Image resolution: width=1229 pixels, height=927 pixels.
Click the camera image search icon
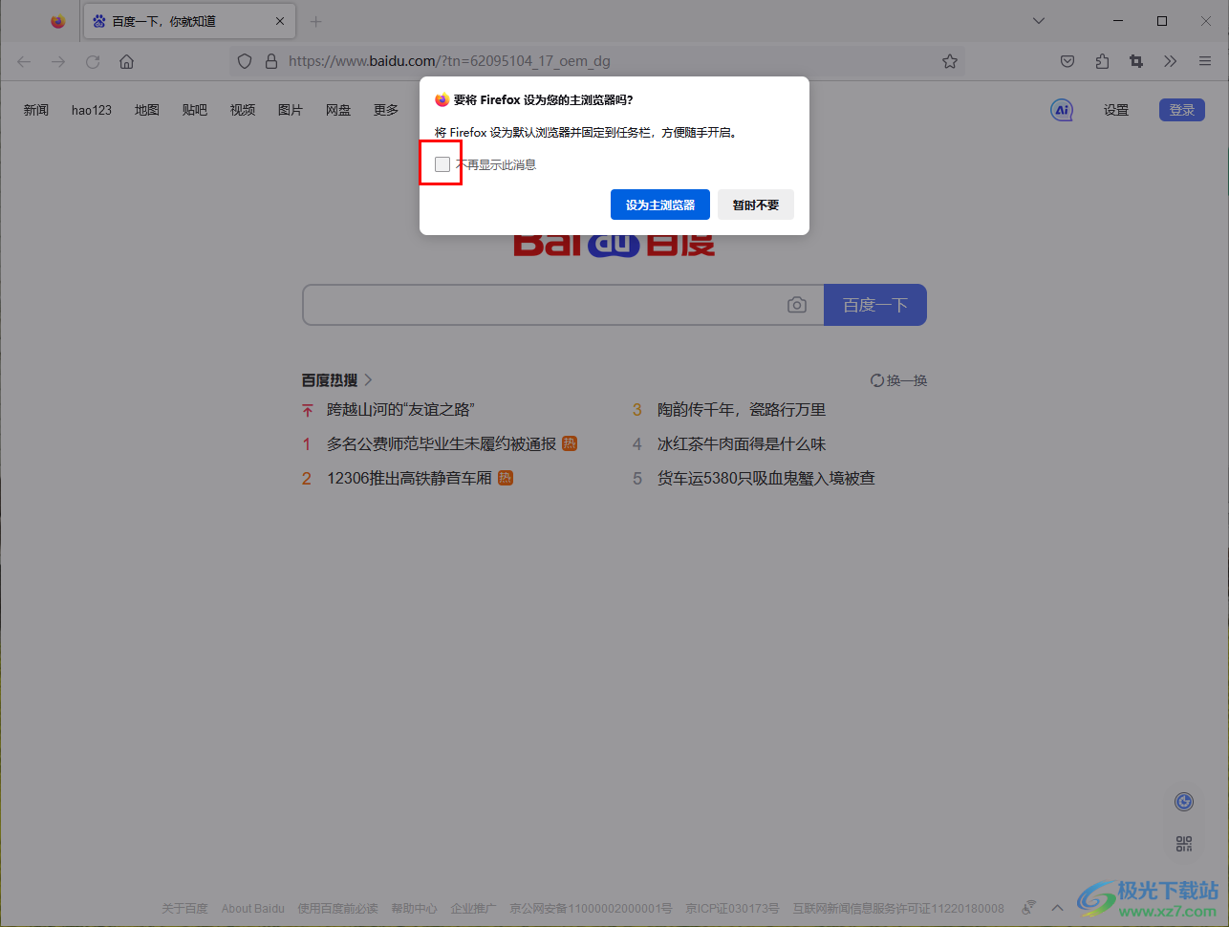click(x=797, y=305)
